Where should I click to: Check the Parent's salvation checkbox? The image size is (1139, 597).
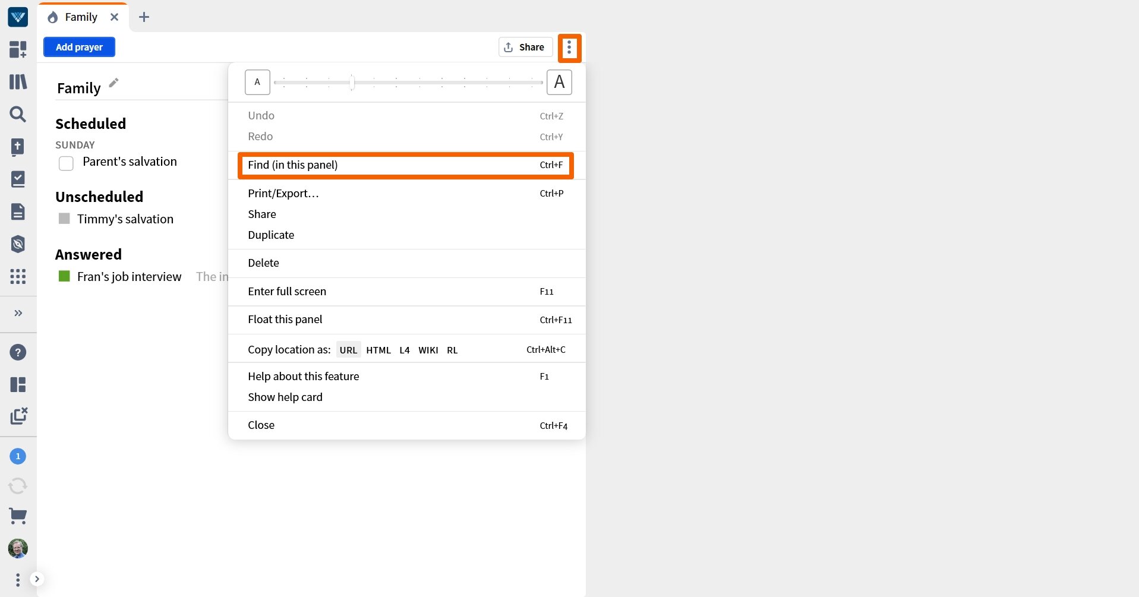tap(66, 163)
